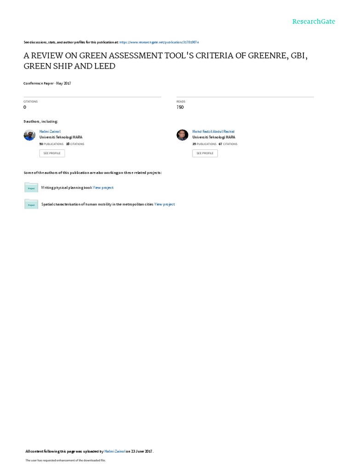Click Mohd Fadzil Abdul Rashid's profile photo
This screenshot has width=353, height=471.
(x=182, y=135)
